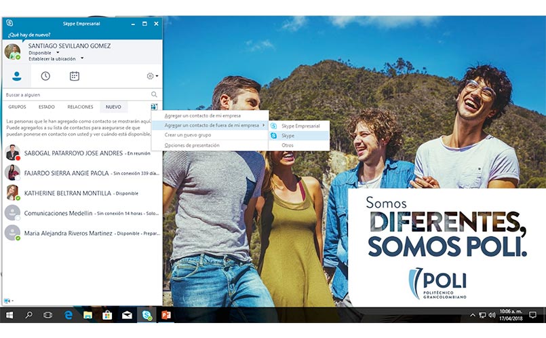Open Microsoft Edge from the taskbar
The width and height of the screenshot is (546, 338).
coord(68,315)
